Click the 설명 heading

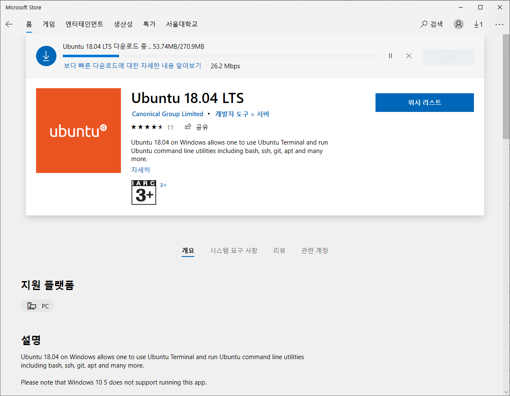31,340
